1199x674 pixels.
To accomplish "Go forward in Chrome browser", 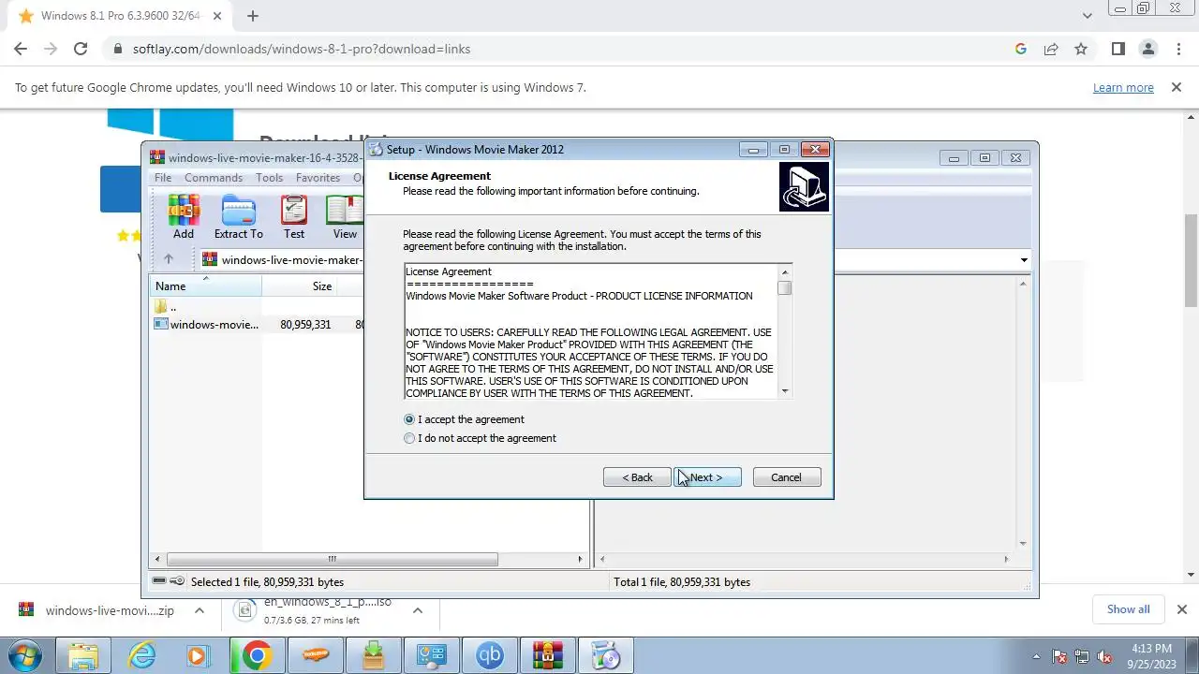I will click(x=51, y=49).
